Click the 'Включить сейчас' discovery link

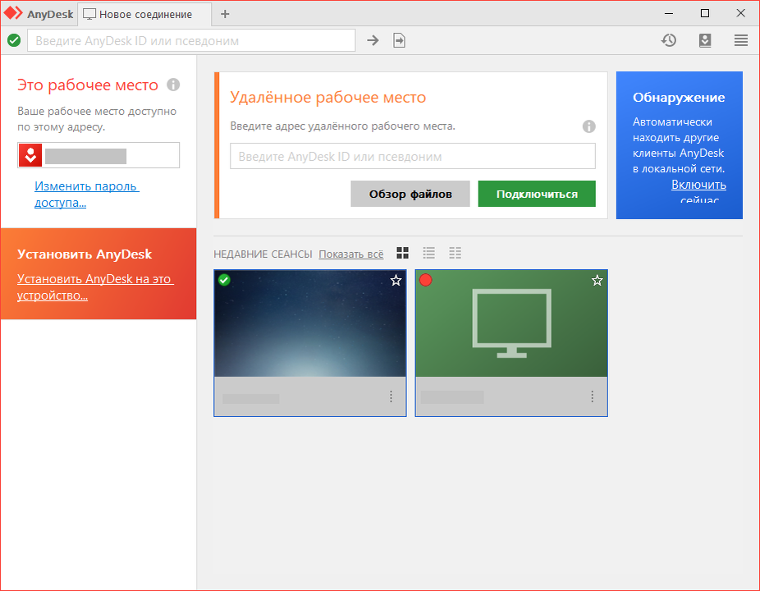point(698,192)
